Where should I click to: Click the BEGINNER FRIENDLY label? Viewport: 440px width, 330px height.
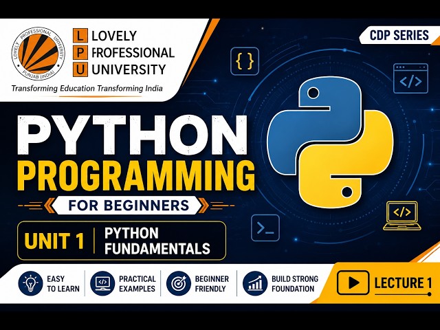click(212, 284)
